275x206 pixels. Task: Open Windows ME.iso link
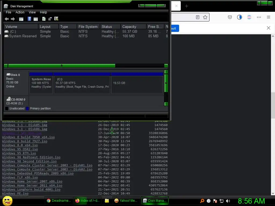[x=15, y=194]
